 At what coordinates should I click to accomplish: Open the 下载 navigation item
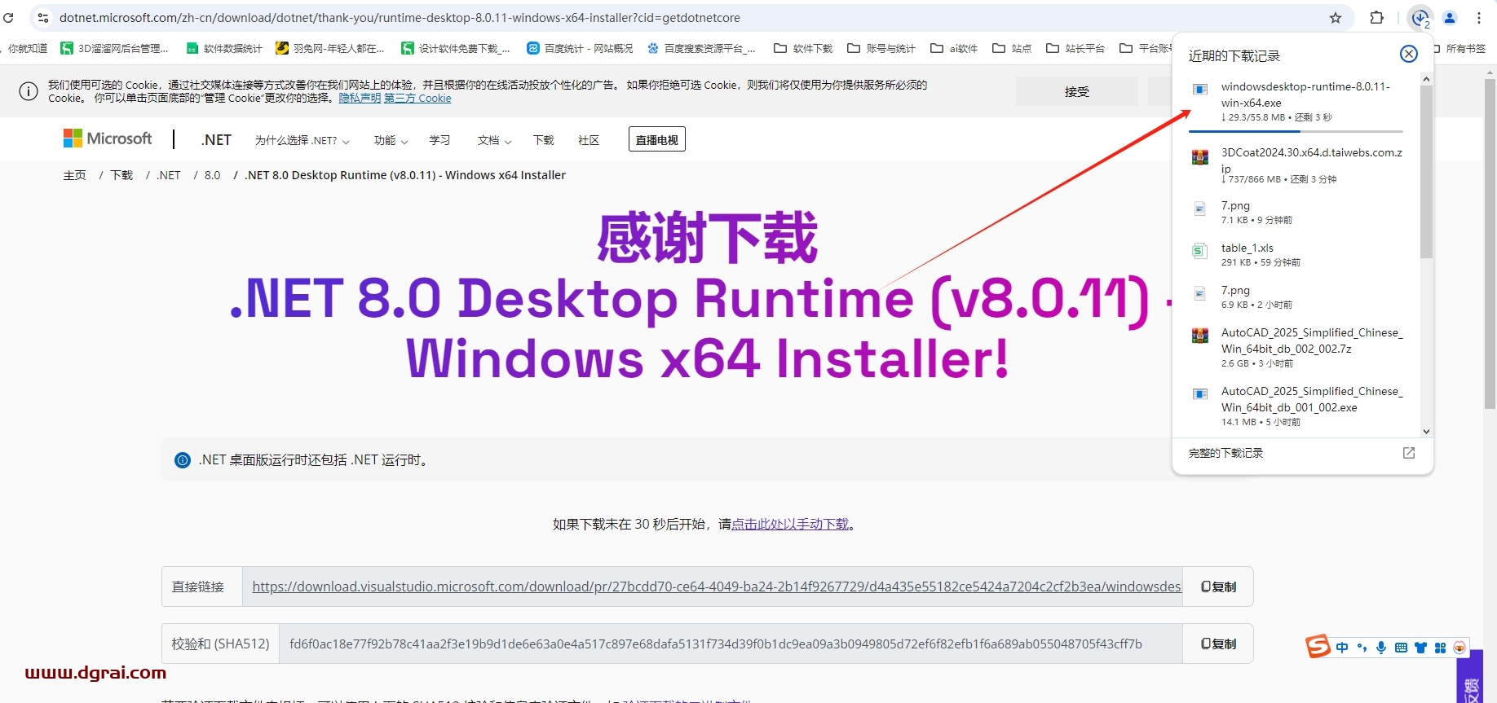click(x=543, y=140)
